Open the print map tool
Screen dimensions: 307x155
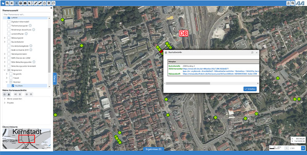click(x=21, y=3)
